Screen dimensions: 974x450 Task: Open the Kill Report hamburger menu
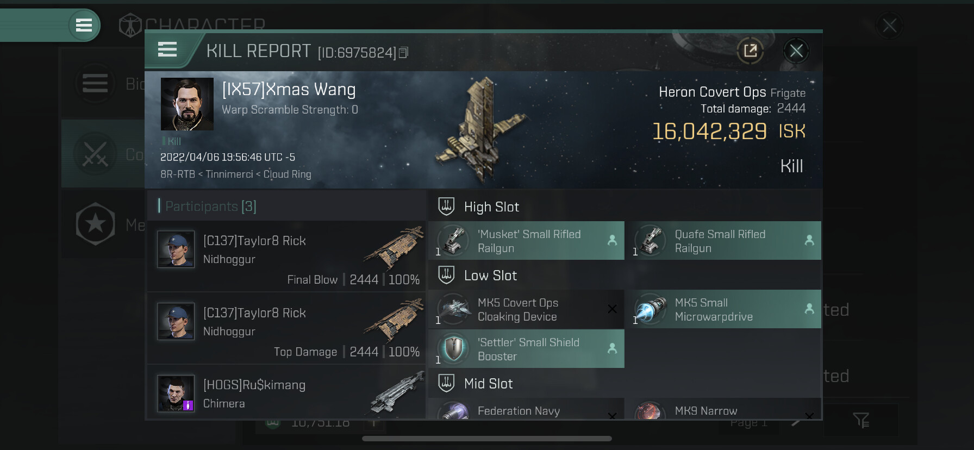[167, 50]
